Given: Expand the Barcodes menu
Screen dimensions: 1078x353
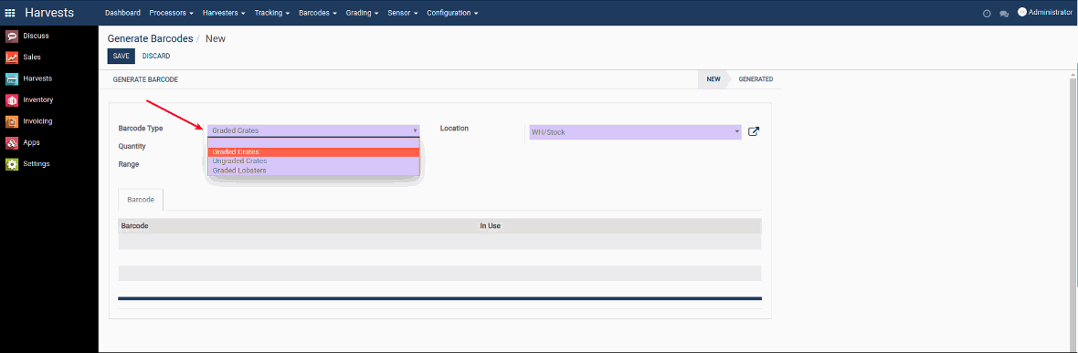Looking at the screenshot, I should [318, 13].
